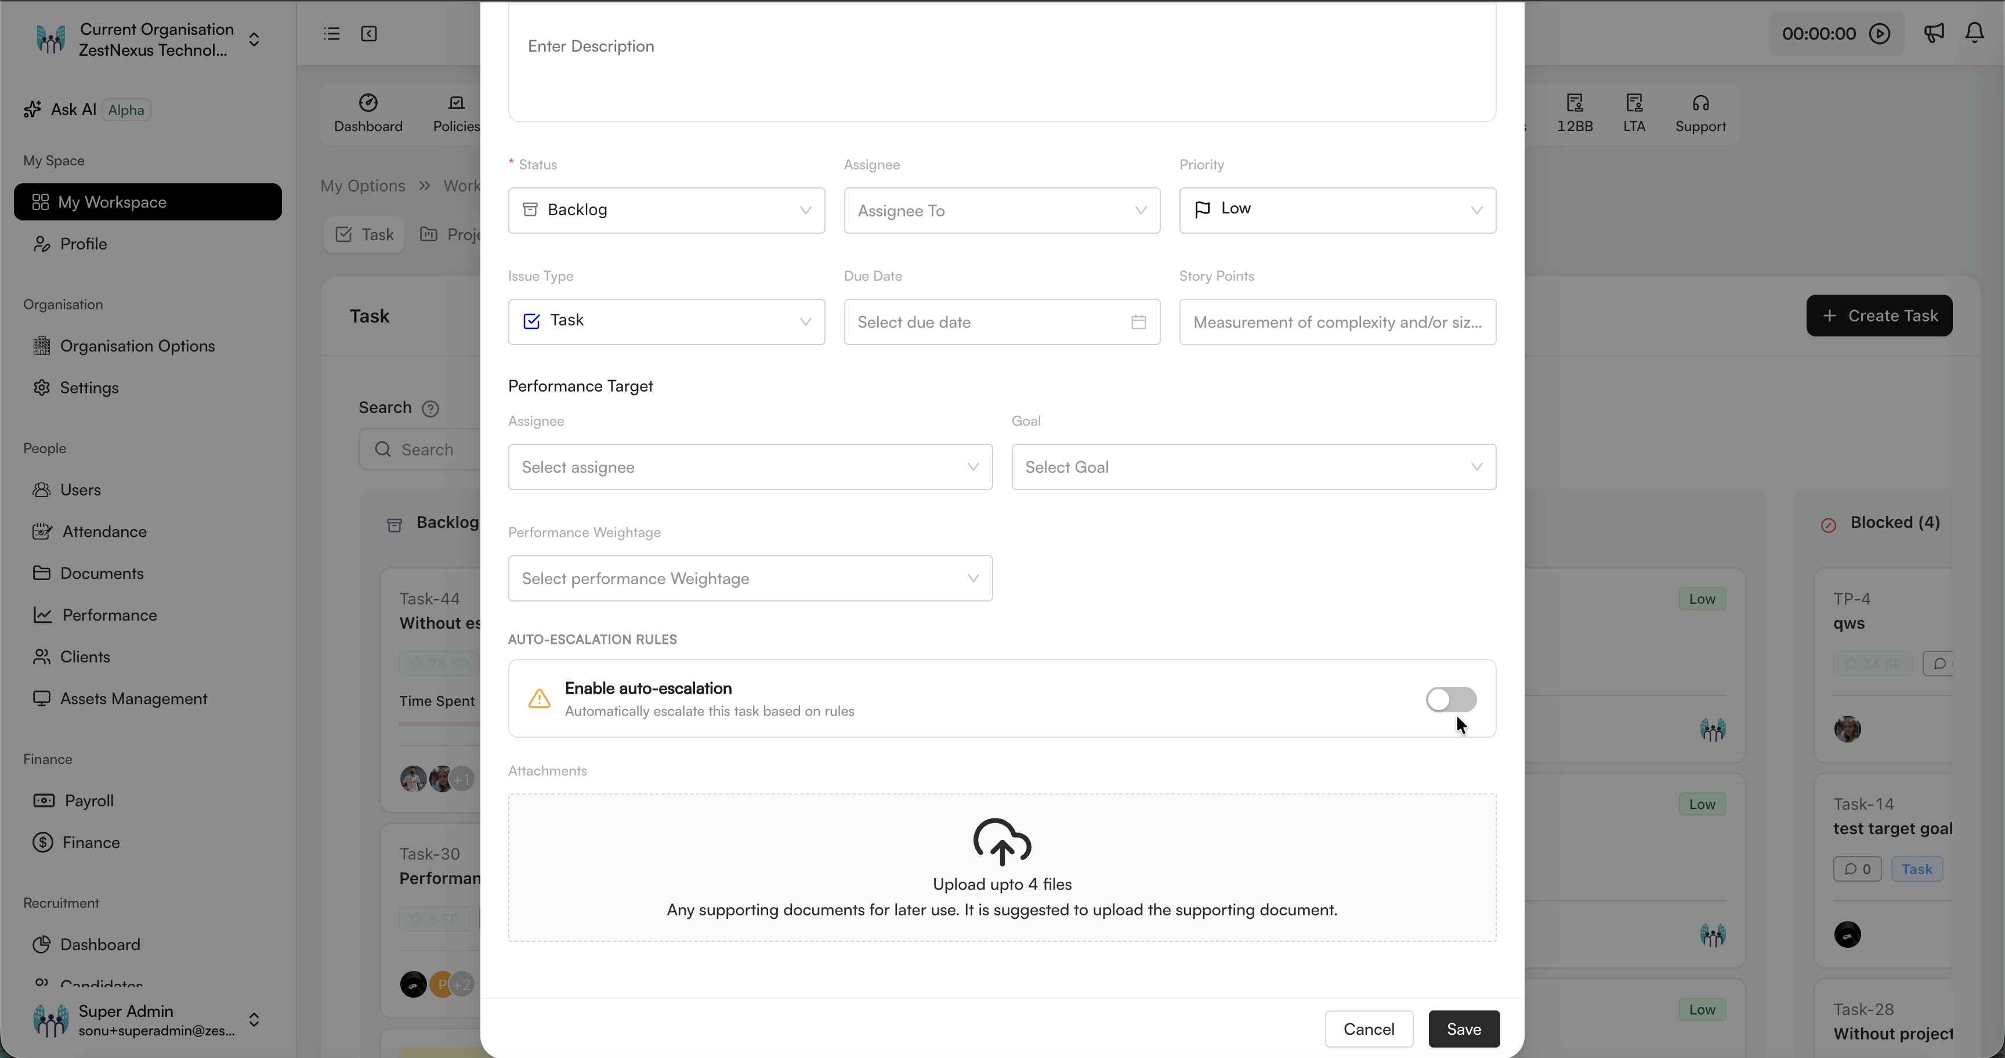Click the Cancel button

coord(1369,1029)
